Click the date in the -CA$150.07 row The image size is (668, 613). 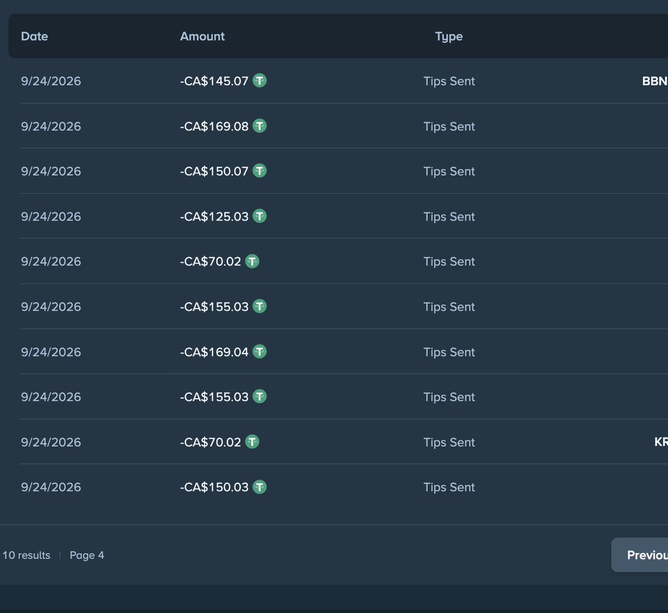(x=51, y=171)
